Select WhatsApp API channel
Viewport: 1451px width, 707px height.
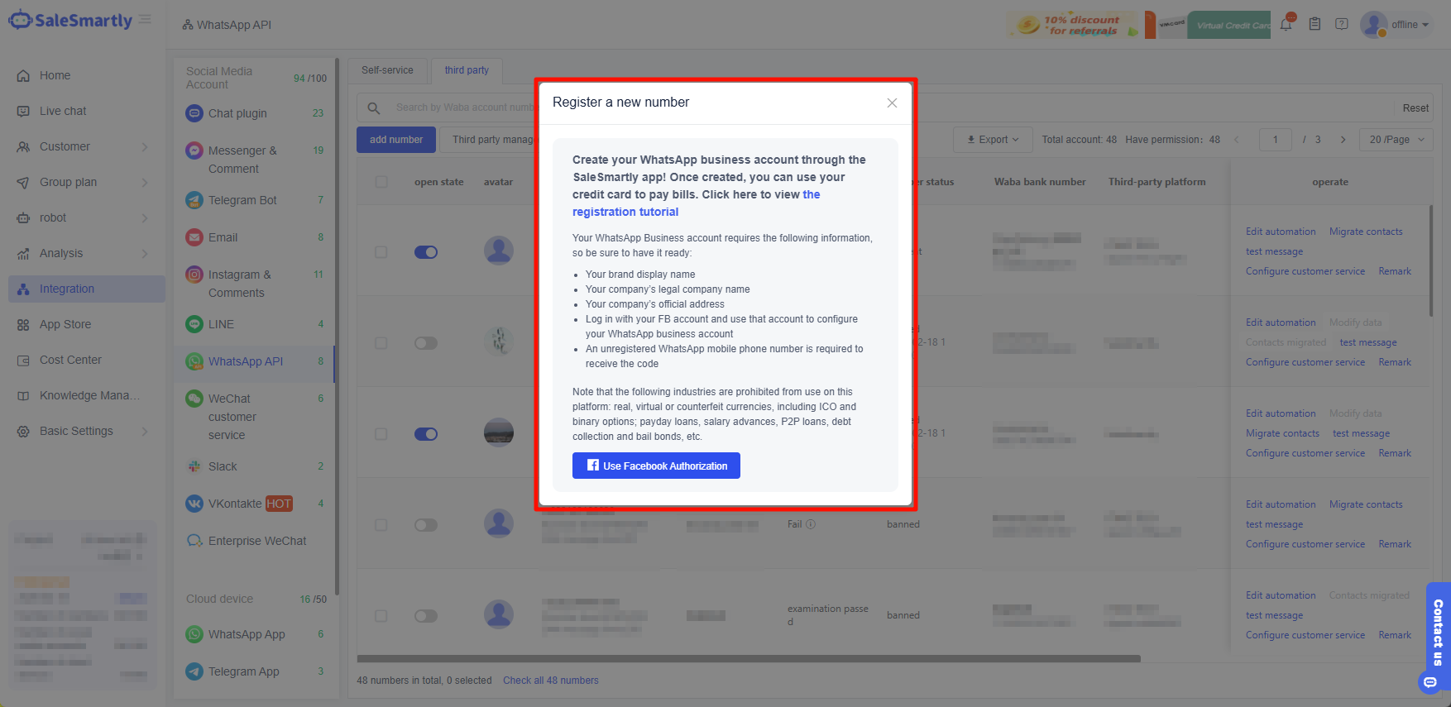coord(254,361)
